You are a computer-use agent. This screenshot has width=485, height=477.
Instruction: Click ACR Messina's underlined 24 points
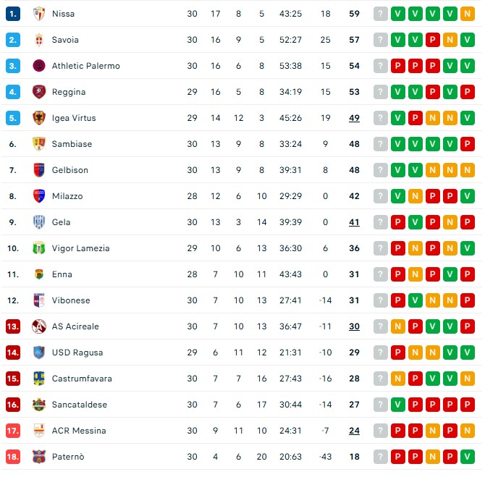(354, 431)
